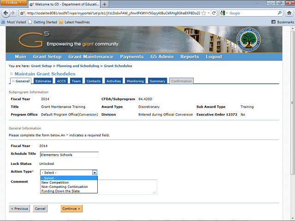Viewport: 295px width, 221px height.
Task: Click the Award Type value 'Discretionary'
Action: [x=149, y=107]
